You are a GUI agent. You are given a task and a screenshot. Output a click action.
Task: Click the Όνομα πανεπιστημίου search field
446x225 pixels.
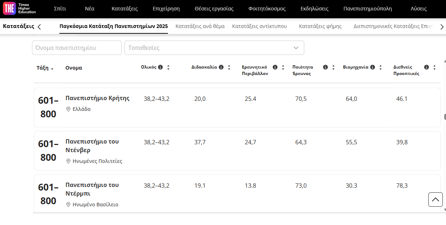pyautogui.click(x=77, y=48)
